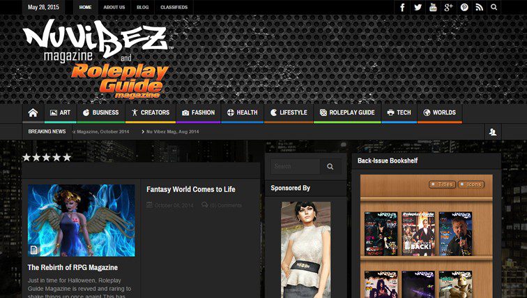Open the RSS feed icon
Screen dimensions: 527x298
pyautogui.click(x=480, y=7)
